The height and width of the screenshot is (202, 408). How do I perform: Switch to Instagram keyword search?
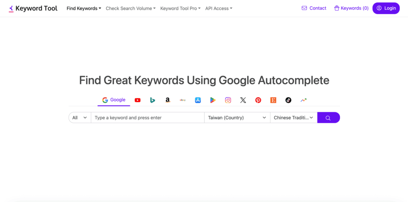point(228,100)
